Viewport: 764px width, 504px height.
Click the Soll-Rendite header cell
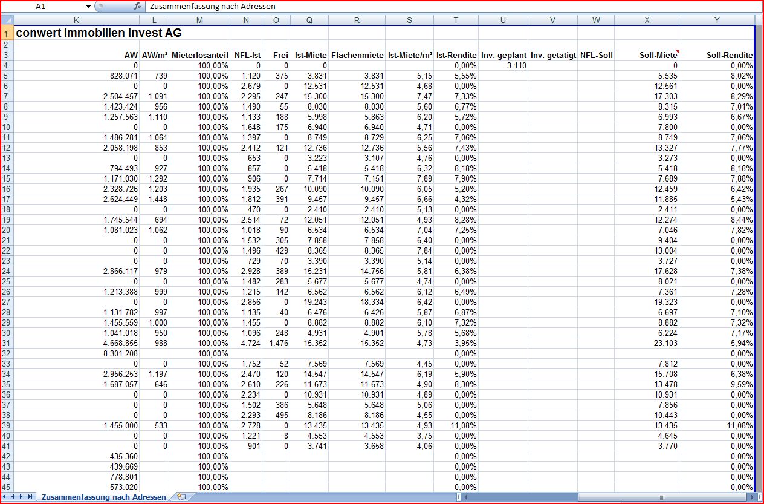tap(717, 56)
